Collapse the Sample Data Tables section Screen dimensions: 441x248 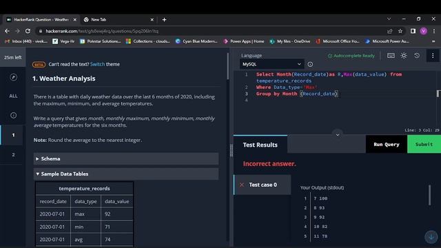(x=126, y=174)
